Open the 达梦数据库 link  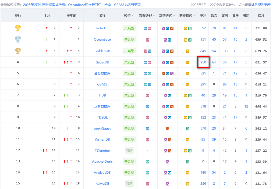tap(102, 106)
